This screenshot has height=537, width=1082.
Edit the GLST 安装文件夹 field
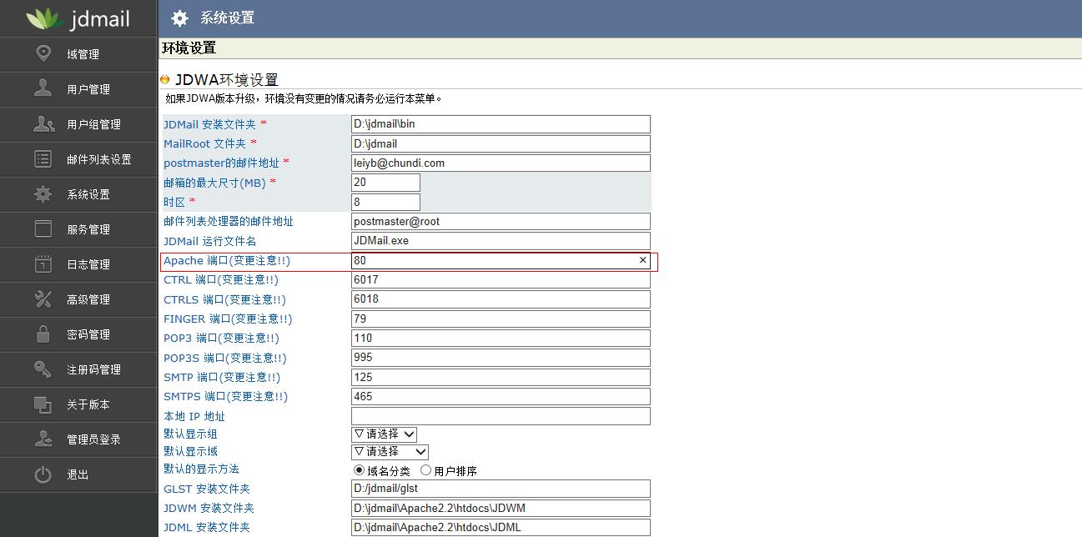501,489
